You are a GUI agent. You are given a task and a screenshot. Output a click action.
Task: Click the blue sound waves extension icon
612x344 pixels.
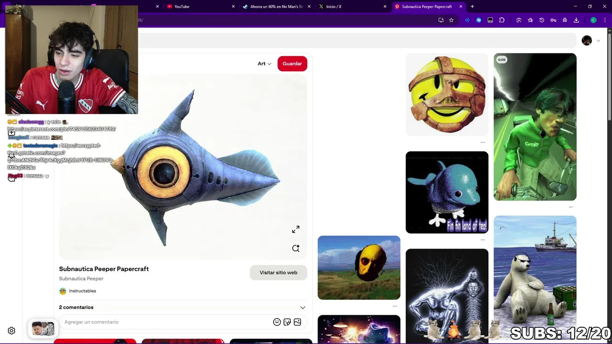click(x=467, y=20)
